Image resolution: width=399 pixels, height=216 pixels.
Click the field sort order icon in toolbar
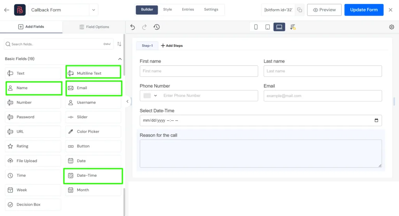[x=293, y=27]
